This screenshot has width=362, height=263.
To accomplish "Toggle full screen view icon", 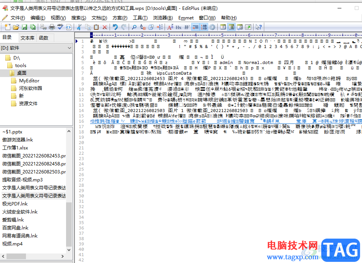I will pyautogui.click(x=248, y=27).
